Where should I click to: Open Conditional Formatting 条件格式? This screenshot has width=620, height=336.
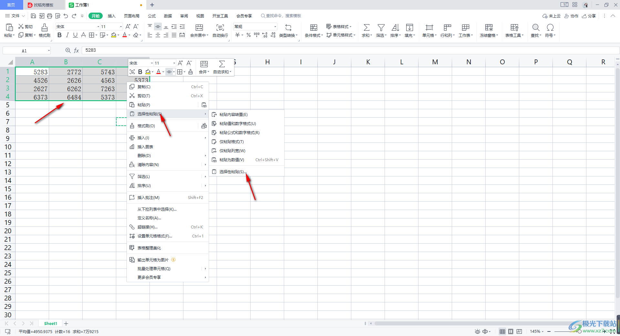pos(314,31)
